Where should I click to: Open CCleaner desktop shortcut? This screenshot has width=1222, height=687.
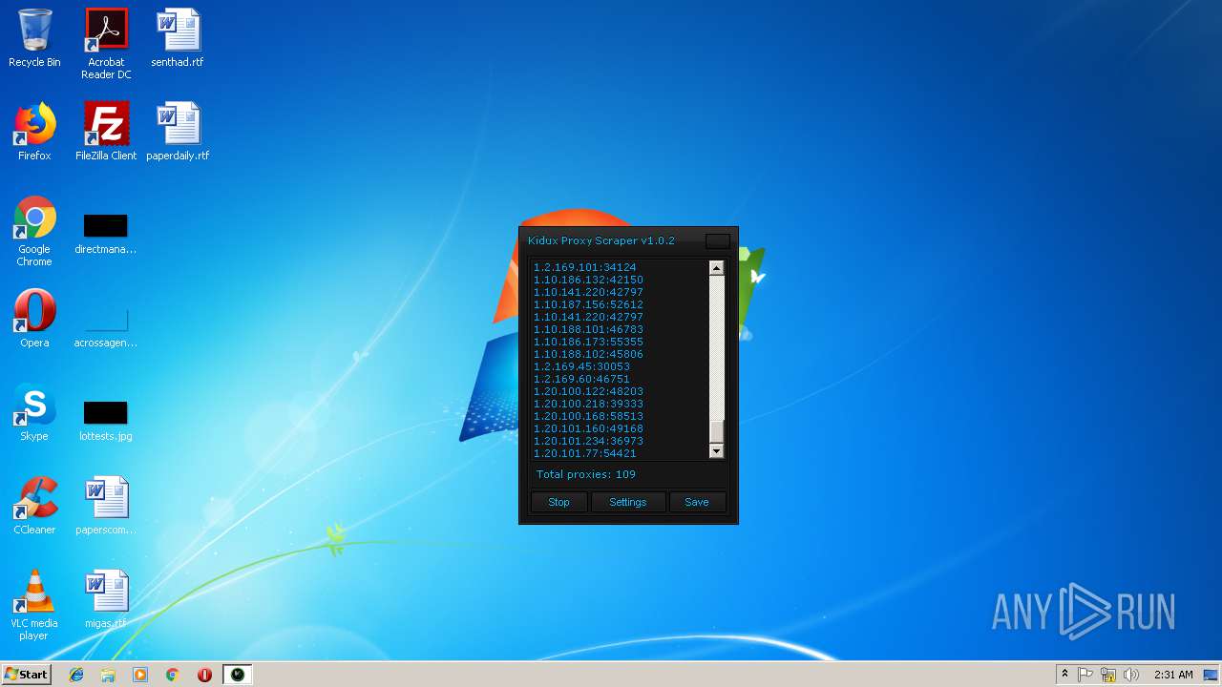point(34,507)
